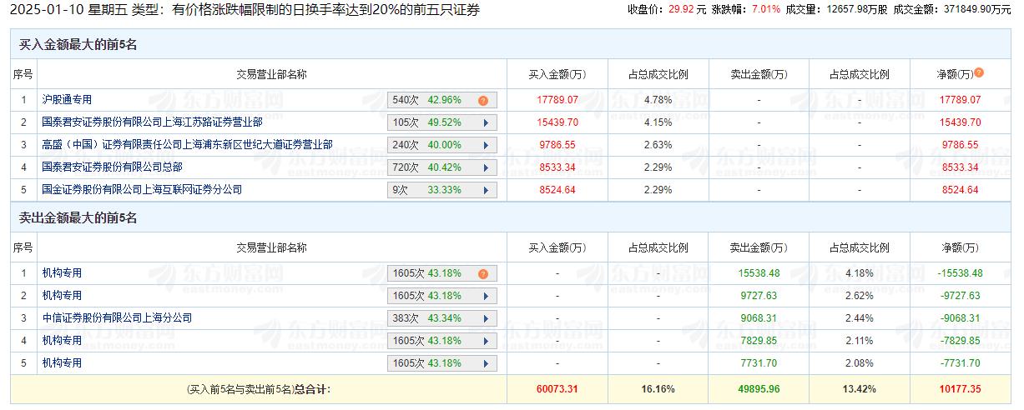Click the question mark icon in 沪股通专用 row
1024x410 pixels.
[482, 100]
